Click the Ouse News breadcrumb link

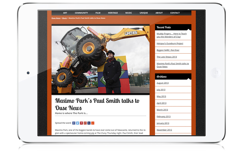tap(56, 18)
